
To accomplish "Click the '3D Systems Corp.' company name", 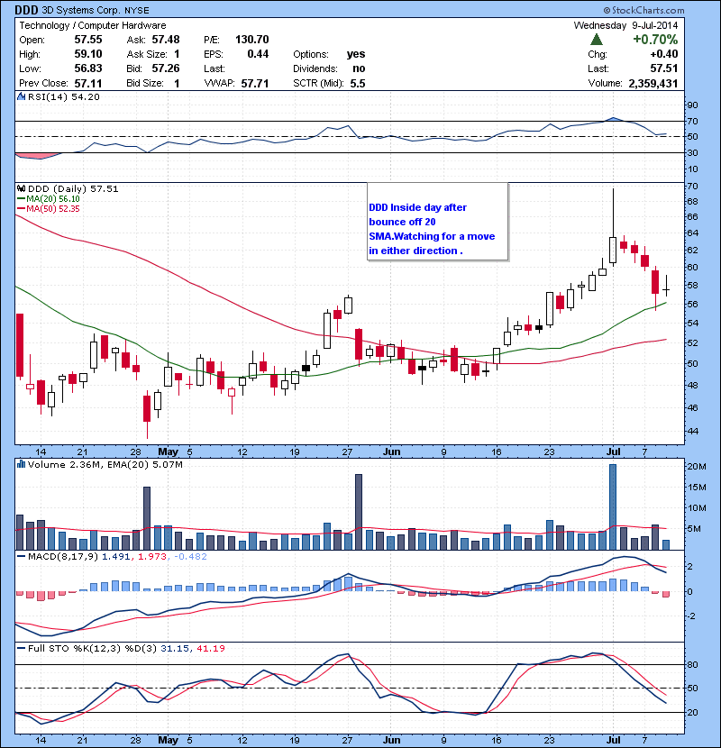I will (81, 10).
